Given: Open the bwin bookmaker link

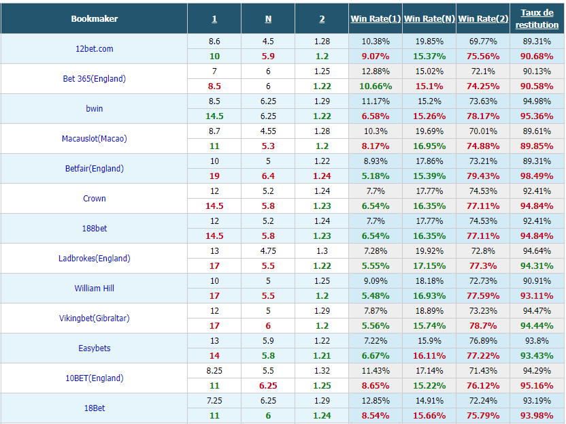Looking at the screenshot, I should (x=94, y=109).
